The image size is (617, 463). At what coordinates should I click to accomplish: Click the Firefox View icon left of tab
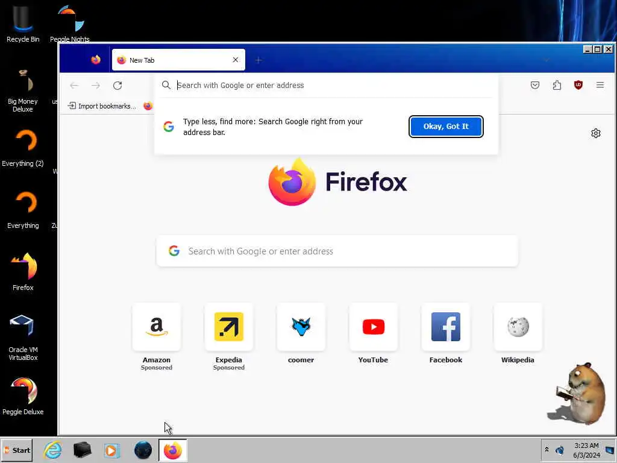[x=96, y=60]
